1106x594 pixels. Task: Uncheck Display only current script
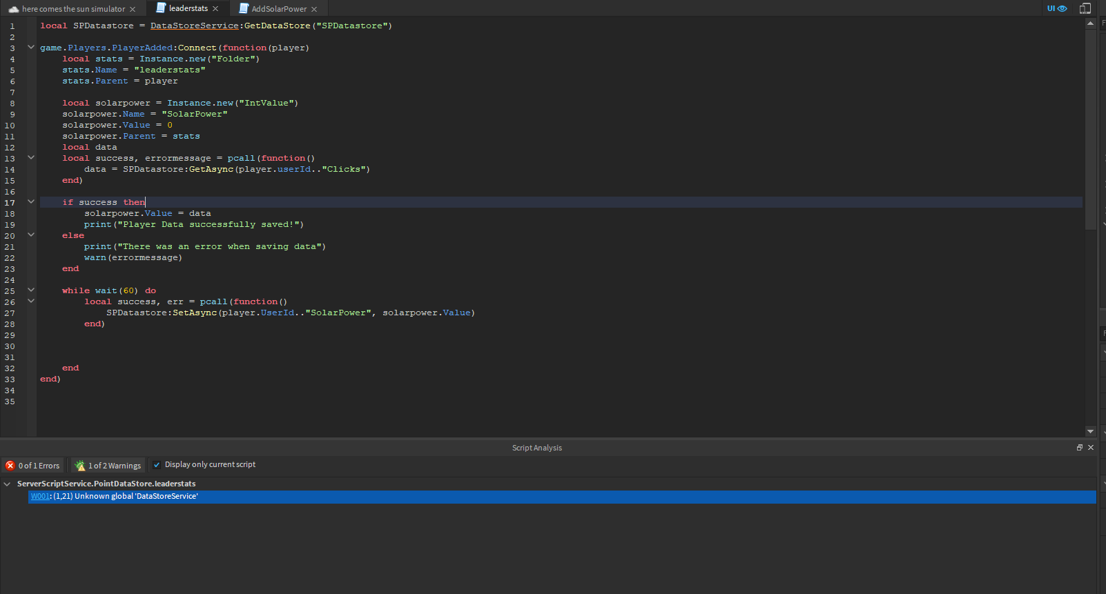[x=157, y=465]
